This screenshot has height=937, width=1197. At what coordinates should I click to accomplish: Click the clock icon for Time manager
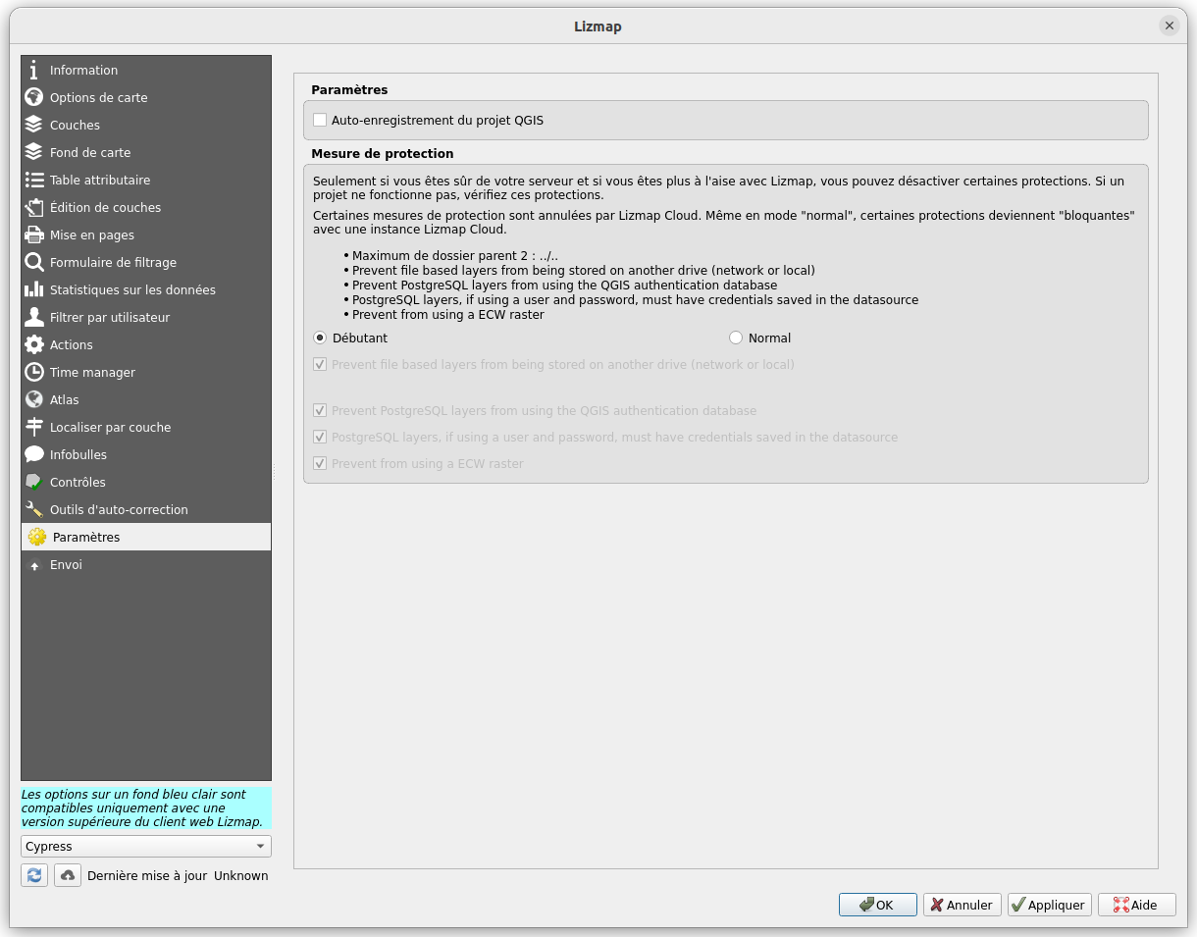[x=34, y=372]
